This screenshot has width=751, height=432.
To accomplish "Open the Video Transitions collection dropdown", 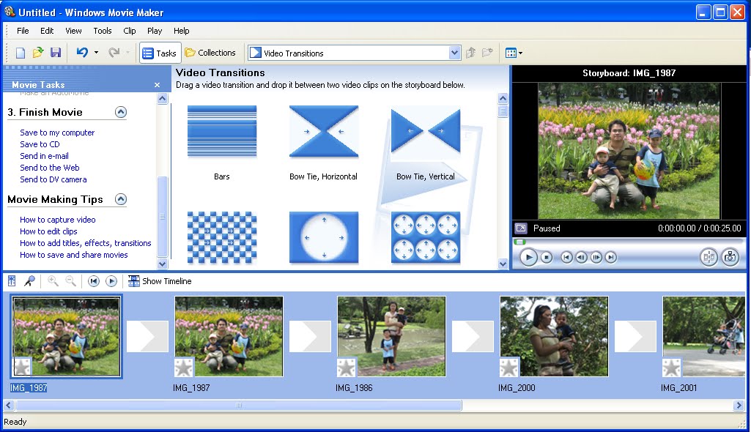I will (x=454, y=52).
